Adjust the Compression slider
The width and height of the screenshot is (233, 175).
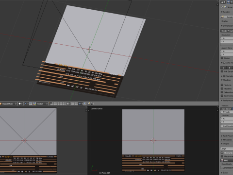[227, 168]
